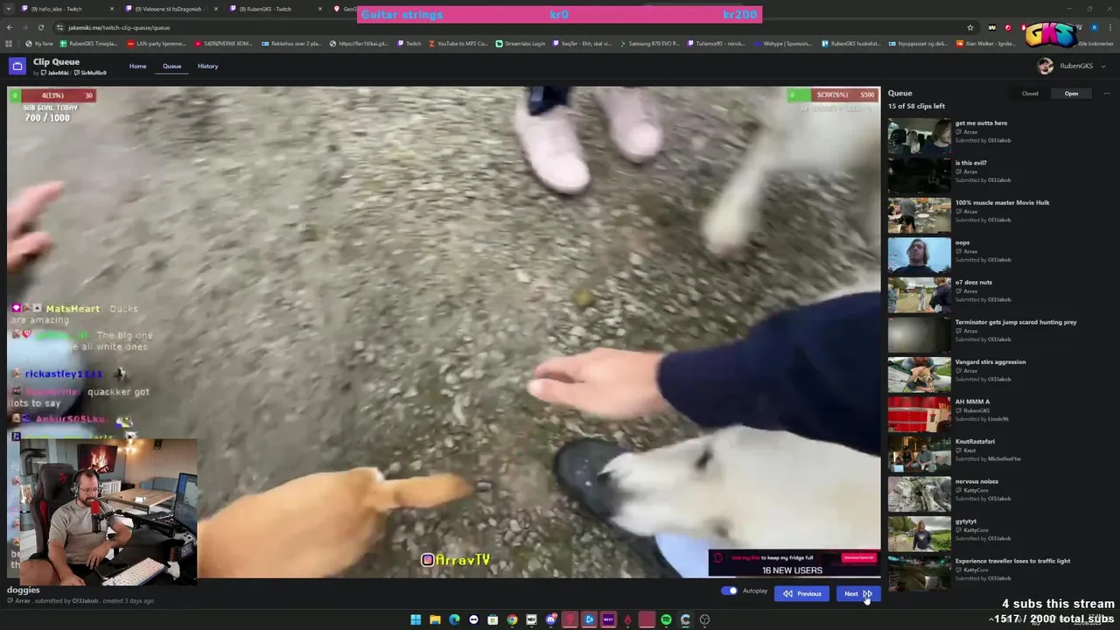Click the Clip Queue logo icon
1120x630 pixels.
pos(17,66)
